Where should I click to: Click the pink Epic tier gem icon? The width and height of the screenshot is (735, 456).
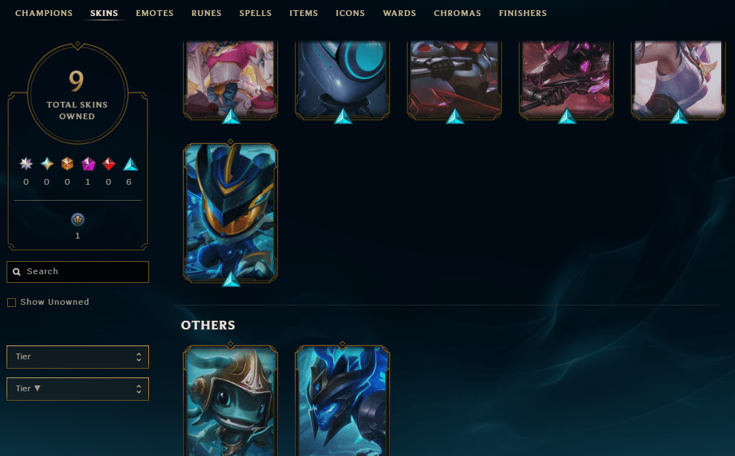[x=88, y=164]
